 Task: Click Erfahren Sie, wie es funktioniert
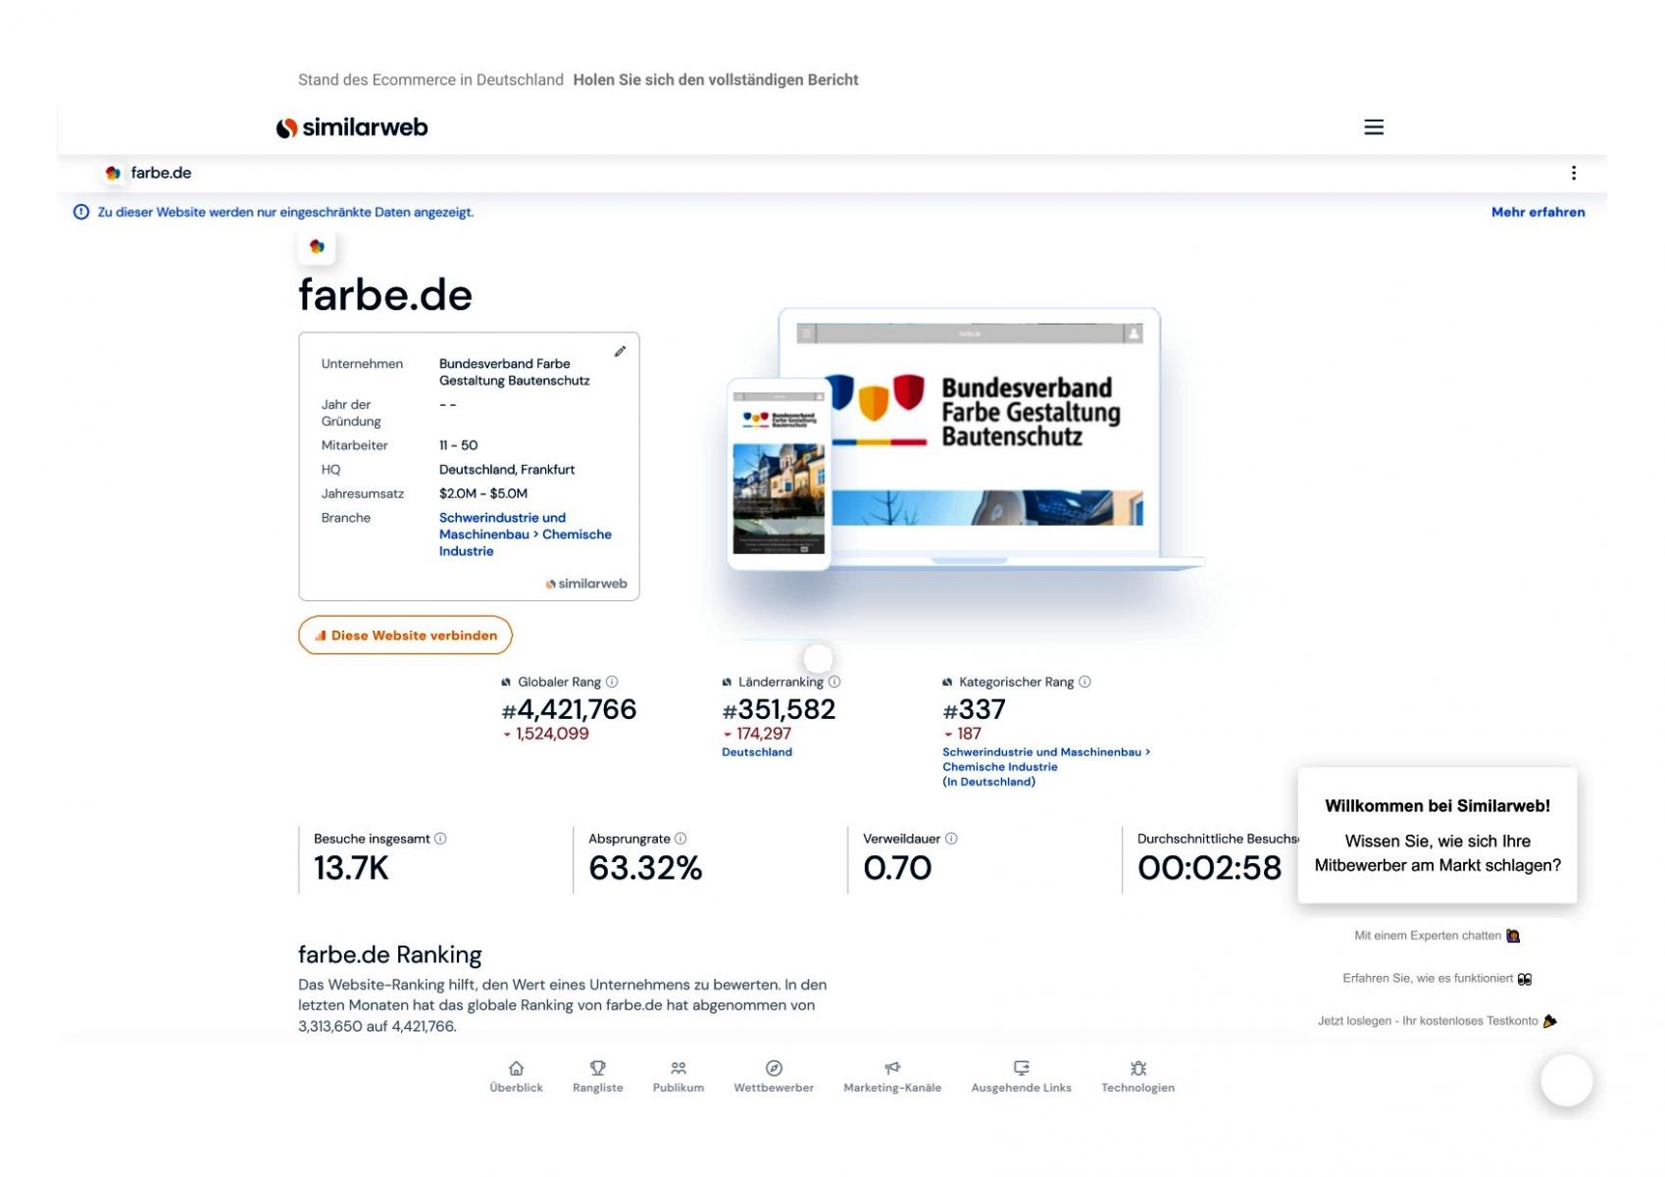[x=1437, y=979]
